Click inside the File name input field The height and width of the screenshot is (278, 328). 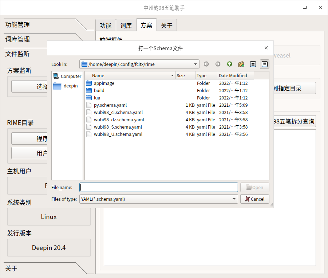pos(158,187)
